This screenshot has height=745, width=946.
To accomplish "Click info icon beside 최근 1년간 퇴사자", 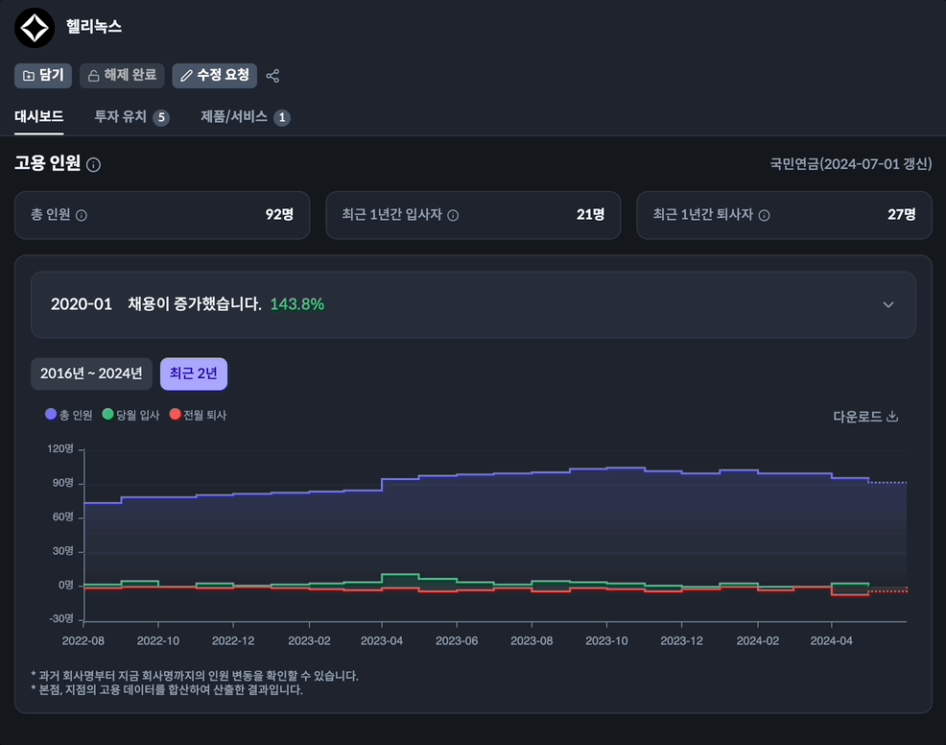I will click(765, 216).
